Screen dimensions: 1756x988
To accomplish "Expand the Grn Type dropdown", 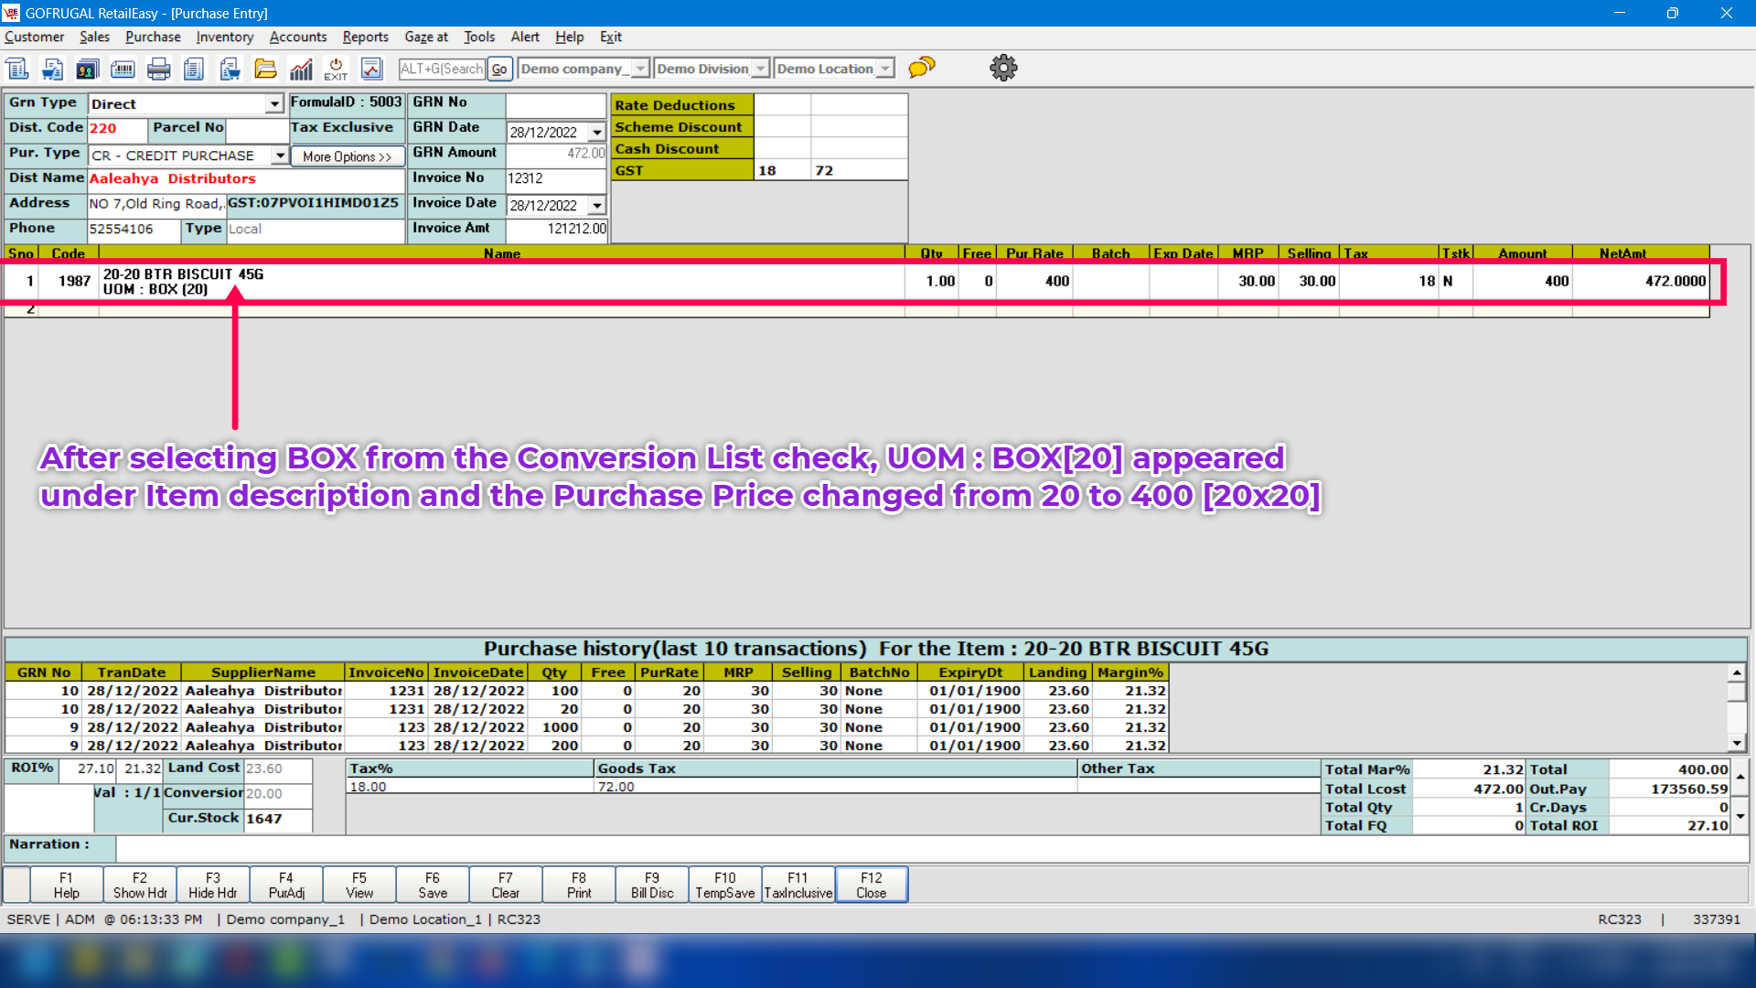I will click(274, 104).
